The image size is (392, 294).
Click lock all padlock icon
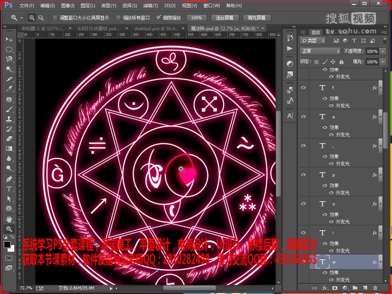pos(341,62)
